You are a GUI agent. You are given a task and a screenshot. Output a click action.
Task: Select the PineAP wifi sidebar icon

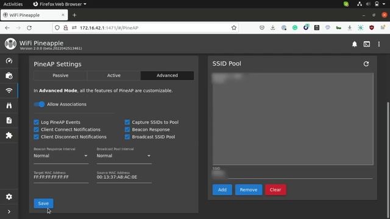pos(9,91)
